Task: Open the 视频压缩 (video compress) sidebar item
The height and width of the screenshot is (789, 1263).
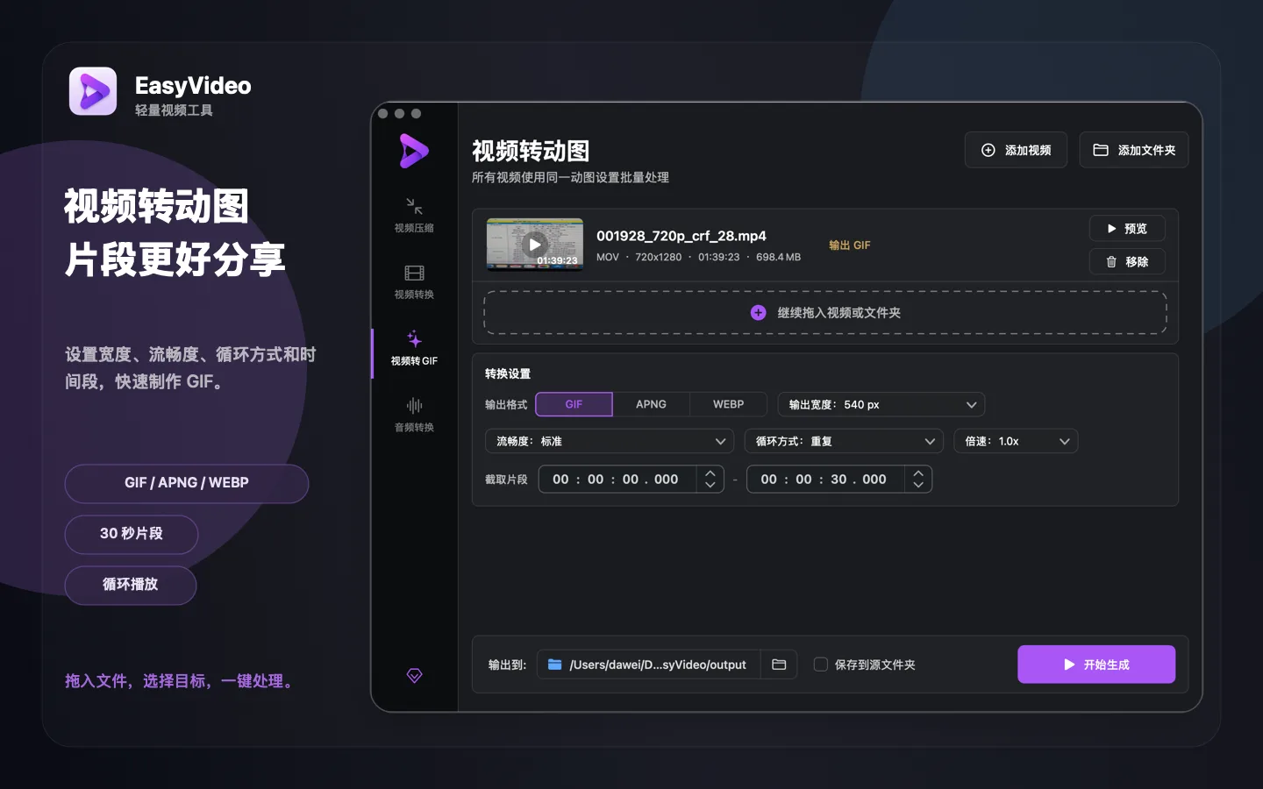Action: (x=414, y=216)
